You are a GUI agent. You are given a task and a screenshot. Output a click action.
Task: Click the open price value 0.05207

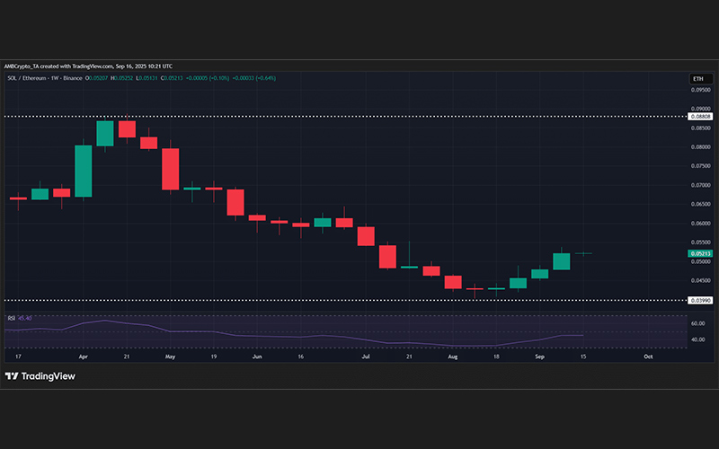click(x=98, y=78)
